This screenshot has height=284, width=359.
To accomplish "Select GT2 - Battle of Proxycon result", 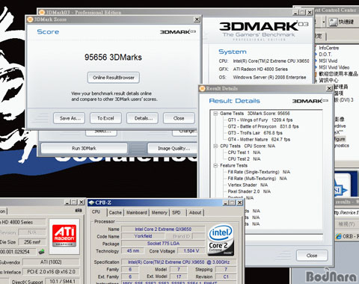I will (x=263, y=126).
